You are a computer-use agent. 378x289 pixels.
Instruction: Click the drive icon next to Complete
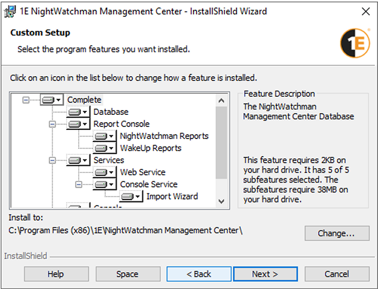click(51, 100)
